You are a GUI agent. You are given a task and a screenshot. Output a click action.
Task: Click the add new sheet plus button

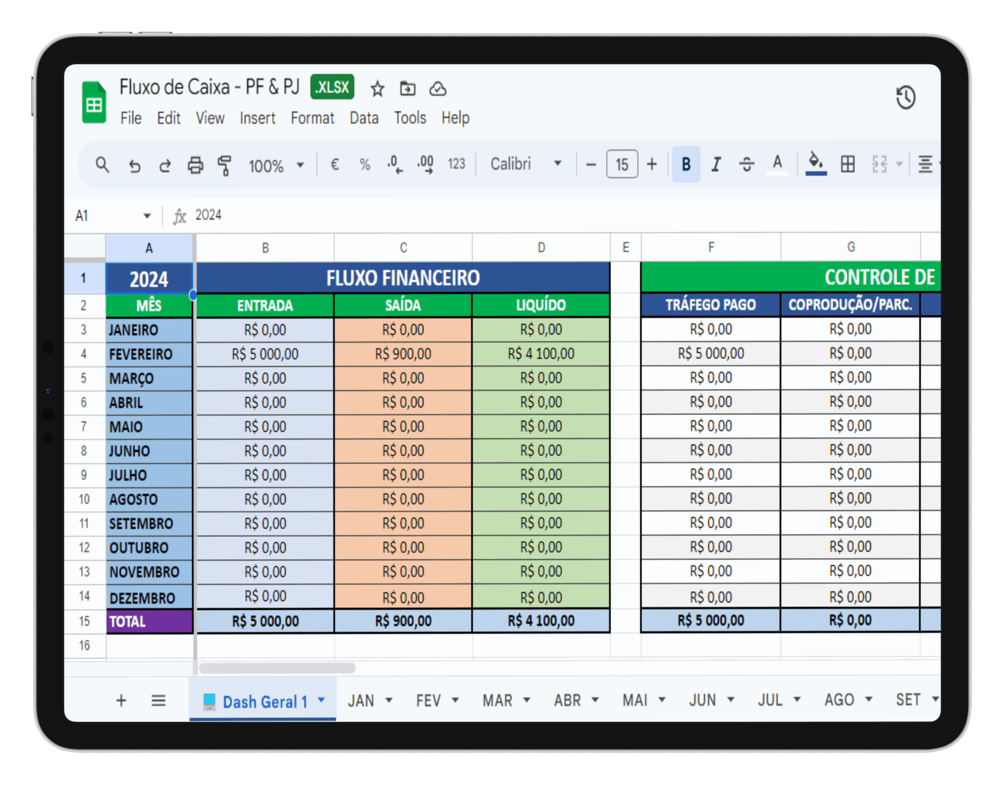click(121, 700)
